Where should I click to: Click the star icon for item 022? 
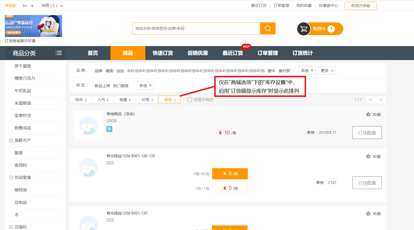coord(368,214)
